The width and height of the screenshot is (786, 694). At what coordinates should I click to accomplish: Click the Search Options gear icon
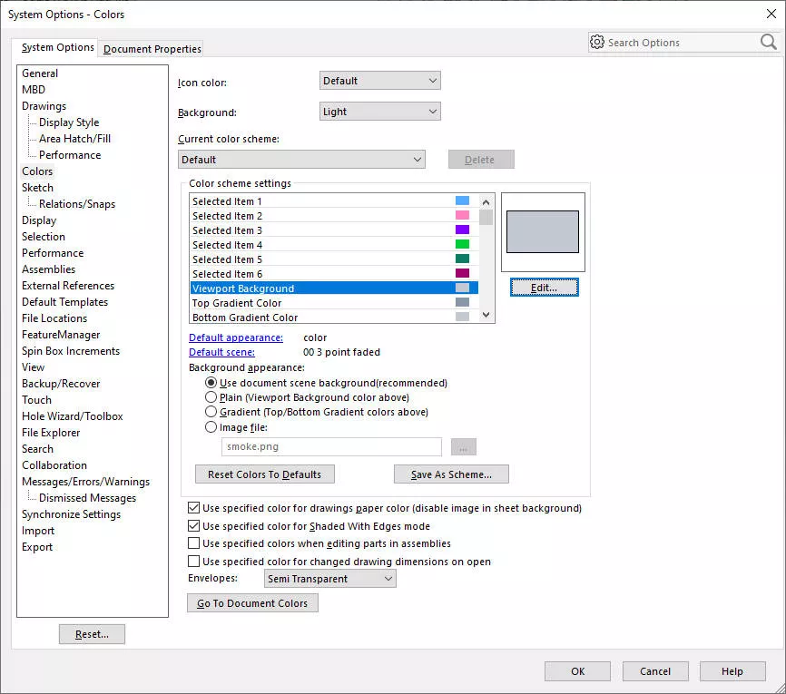tap(597, 42)
